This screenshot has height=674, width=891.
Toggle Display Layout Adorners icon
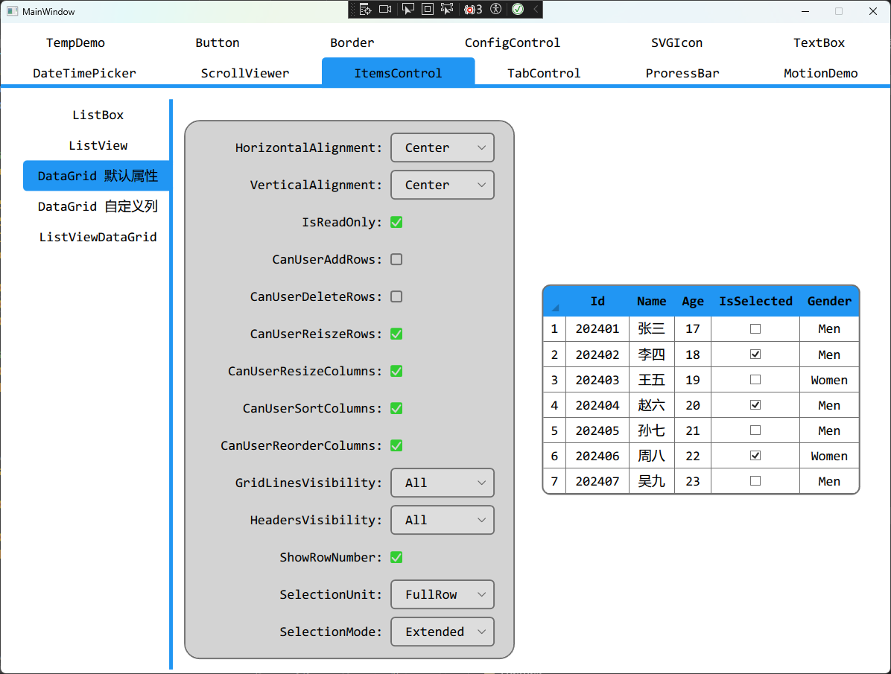coord(428,9)
